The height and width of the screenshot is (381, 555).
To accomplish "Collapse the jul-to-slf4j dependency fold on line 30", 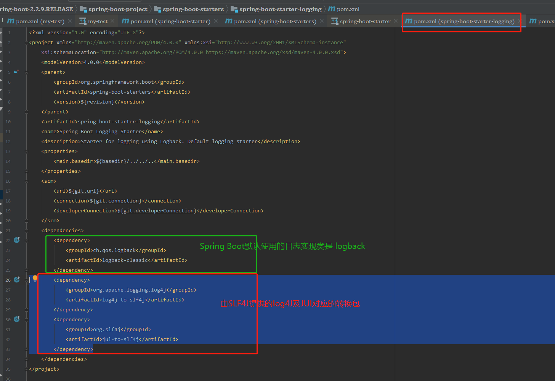I will click(x=27, y=319).
